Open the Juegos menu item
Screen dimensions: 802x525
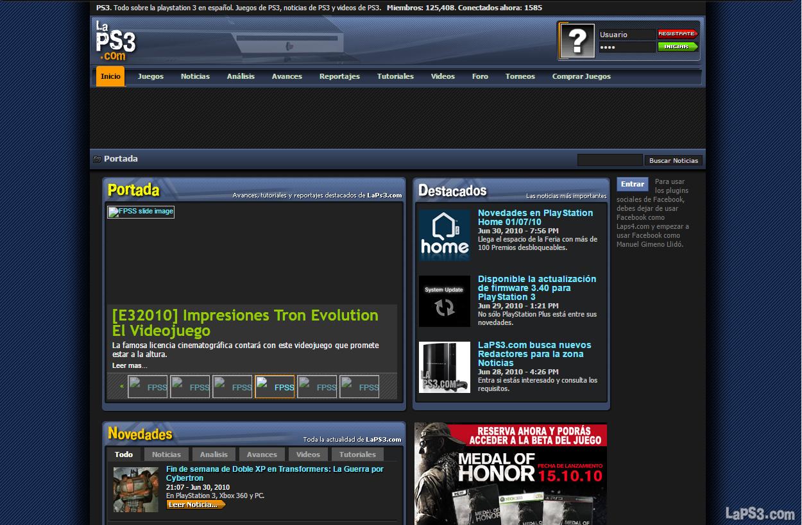(x=150, y=76)
